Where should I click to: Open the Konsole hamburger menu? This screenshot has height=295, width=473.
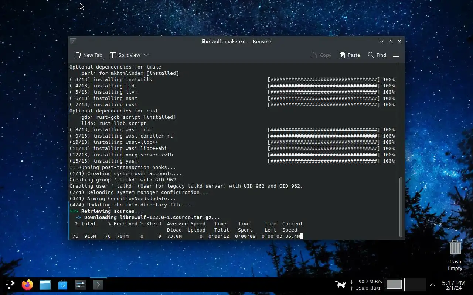coord(396,55)
